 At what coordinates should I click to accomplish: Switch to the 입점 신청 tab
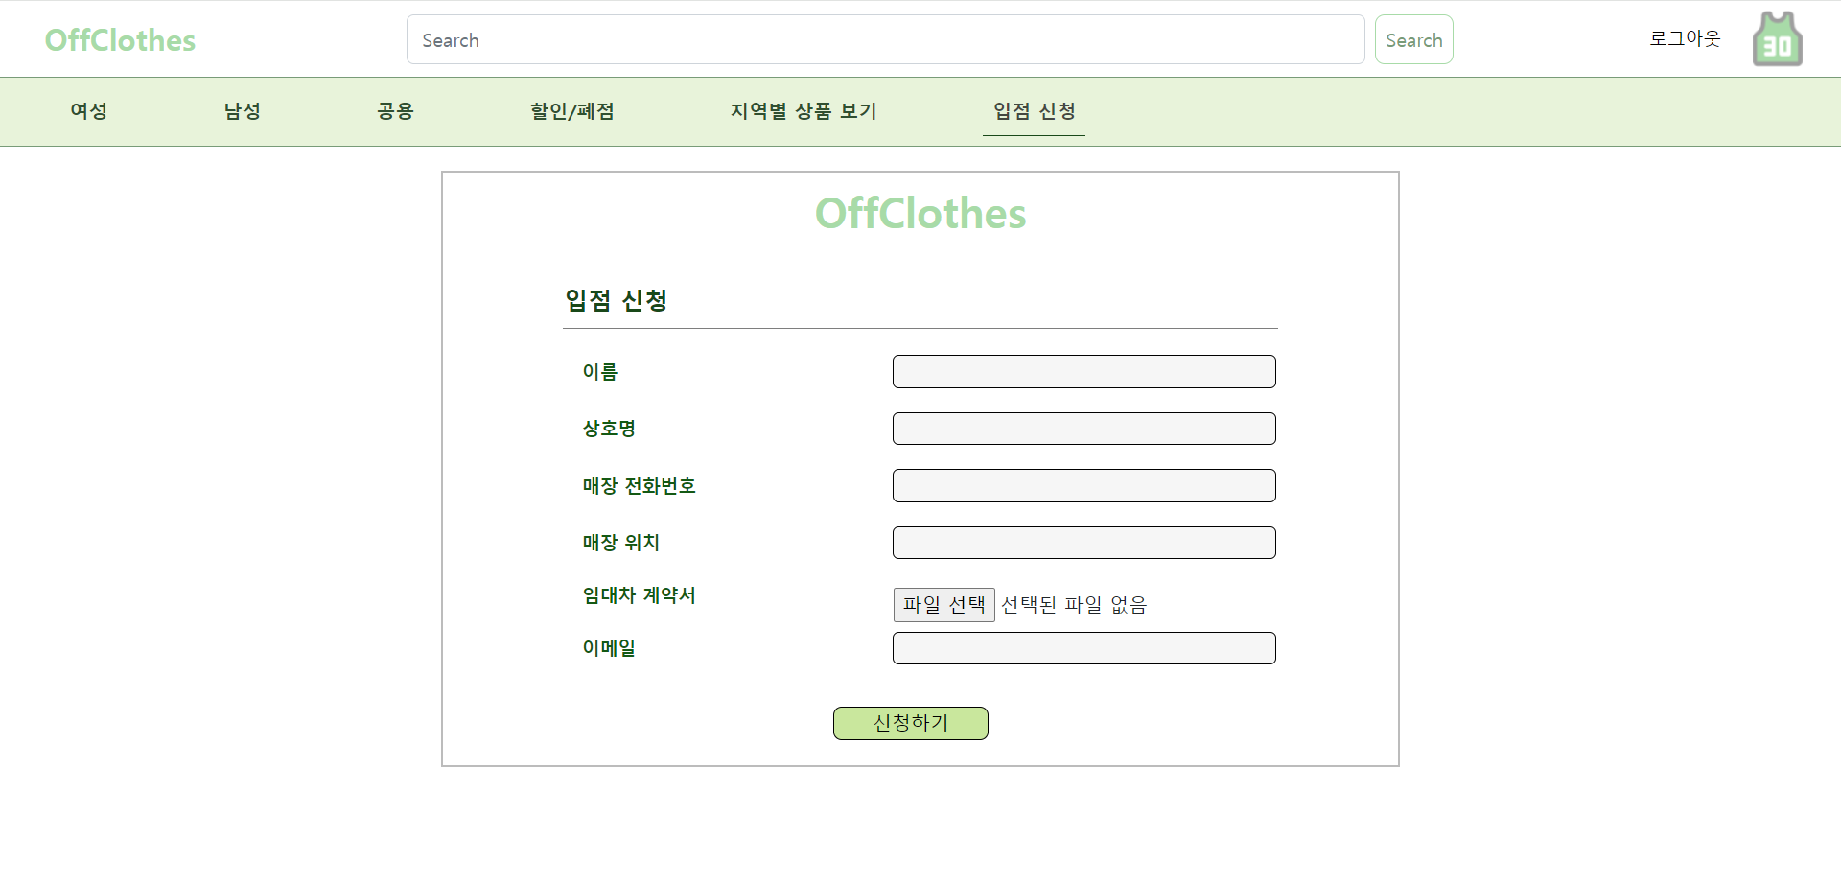pos(1034,111)
